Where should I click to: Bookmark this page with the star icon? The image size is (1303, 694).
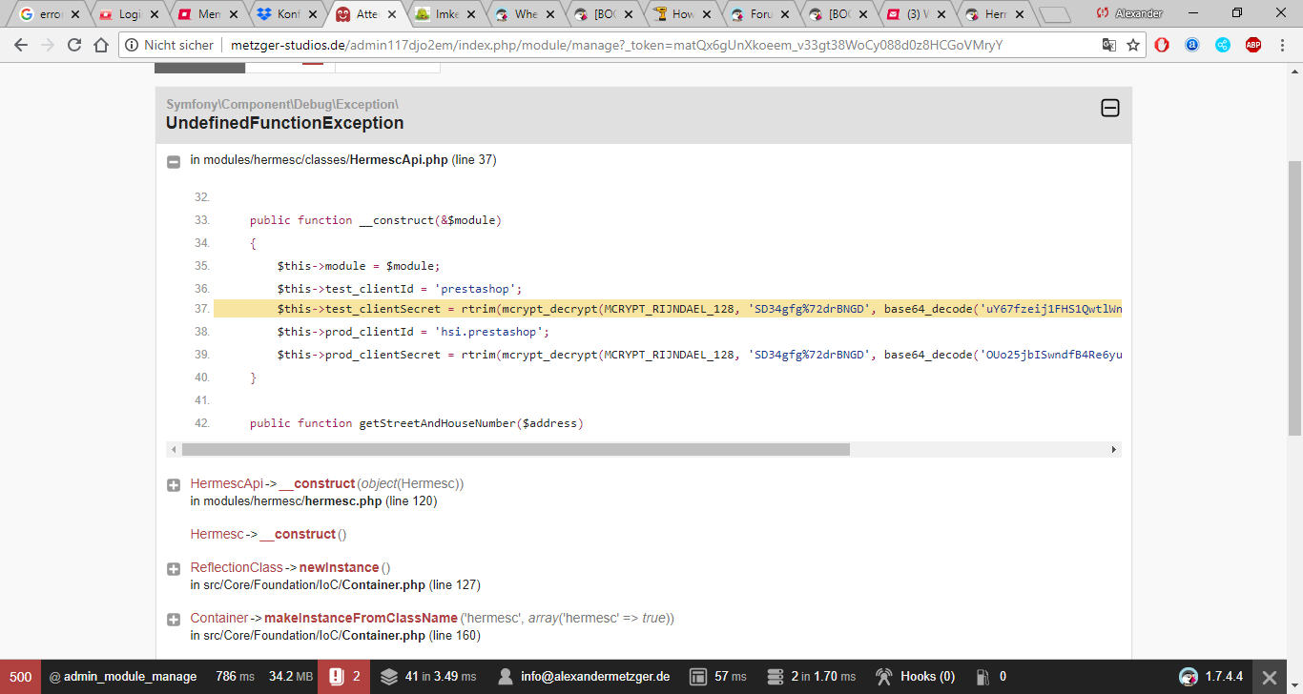click(1133, 45)
